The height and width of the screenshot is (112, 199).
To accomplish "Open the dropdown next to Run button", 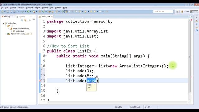I will (x=31, y=12).
